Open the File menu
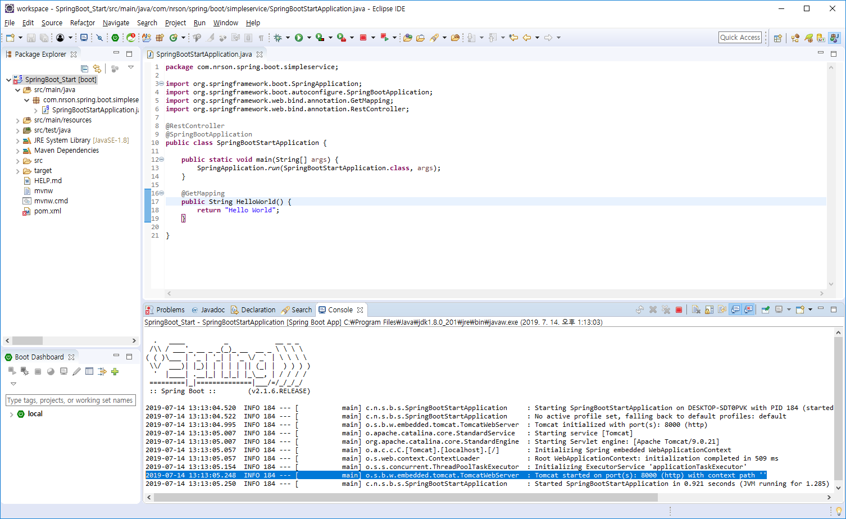The height and width of the screenshot is (519, 846). (x=10, y=23)
